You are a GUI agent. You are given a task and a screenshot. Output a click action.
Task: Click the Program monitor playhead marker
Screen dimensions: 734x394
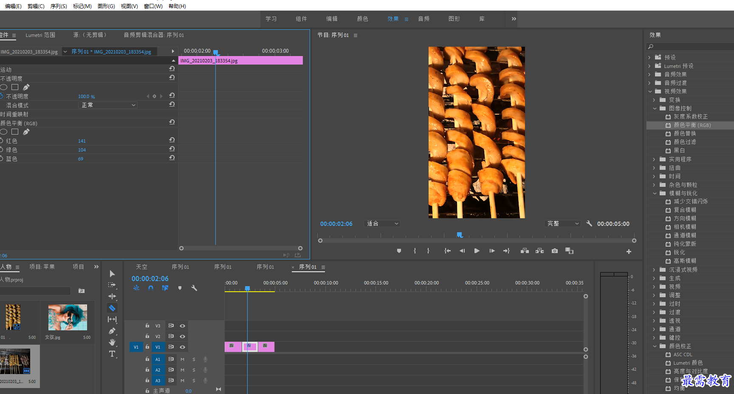[x=459, y=235]
